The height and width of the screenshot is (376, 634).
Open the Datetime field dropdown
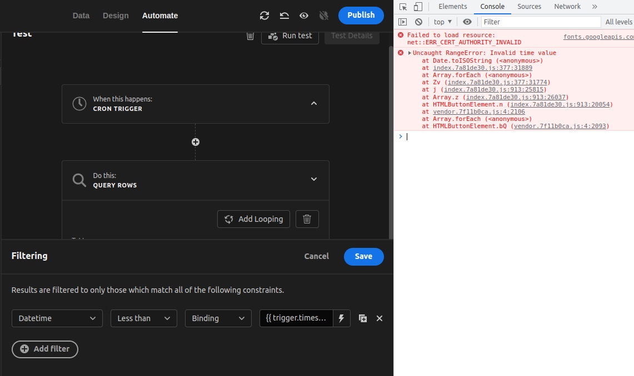coord(57,318)
